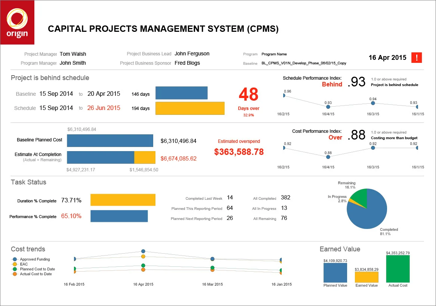Select the yellow Schedule 194 days bar
436x306 pixels.
[190, 108]
